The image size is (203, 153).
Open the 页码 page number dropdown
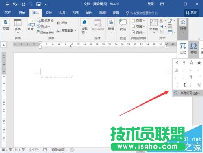point(138,32)
